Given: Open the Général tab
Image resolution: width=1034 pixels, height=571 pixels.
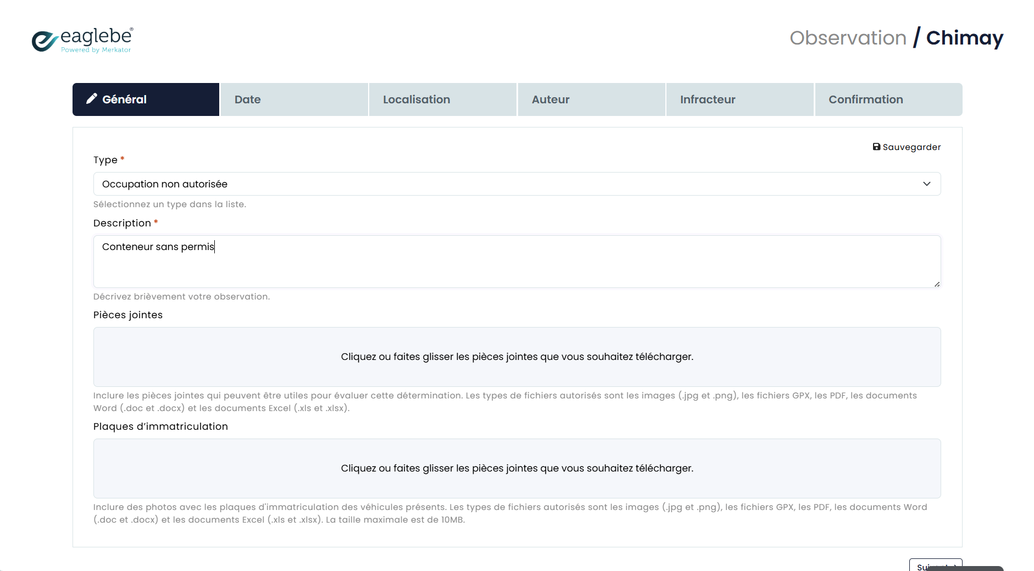Looking at the screenshot, I should pos(146,99).
